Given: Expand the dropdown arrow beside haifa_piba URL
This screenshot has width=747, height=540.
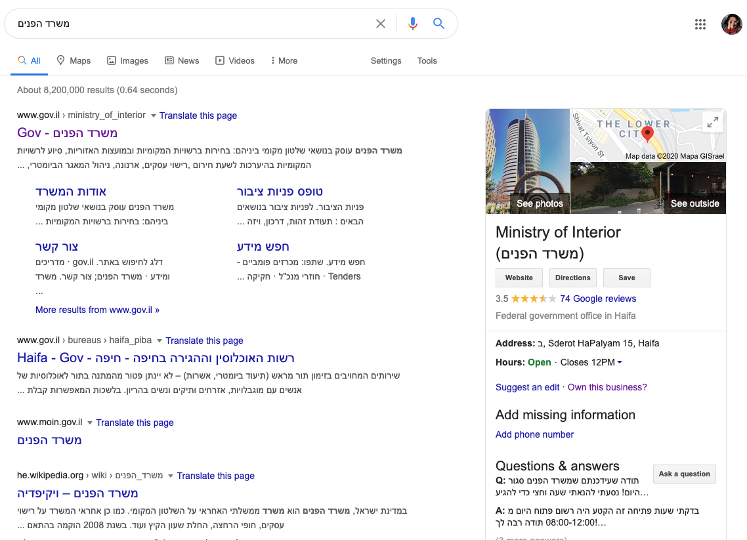Looking at the screenshot, I should coord(160,341).
